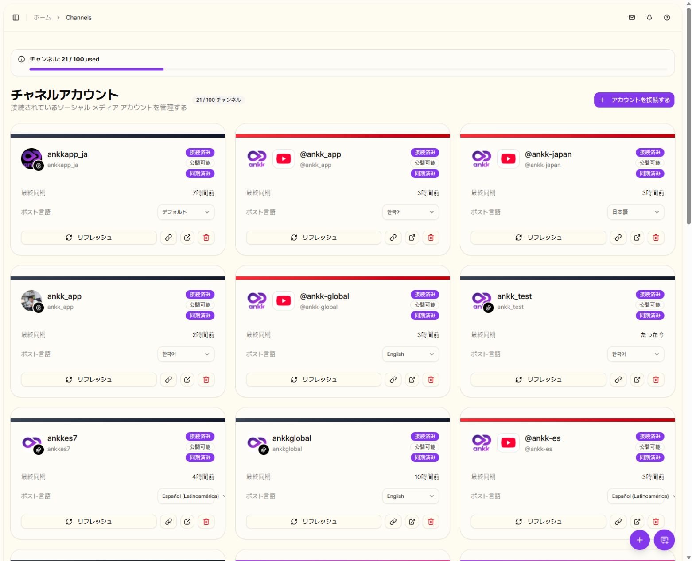This screenshot has width=692, height=561.
Task: Refresh the @ankk-japan channel
Action: [538, 238]
